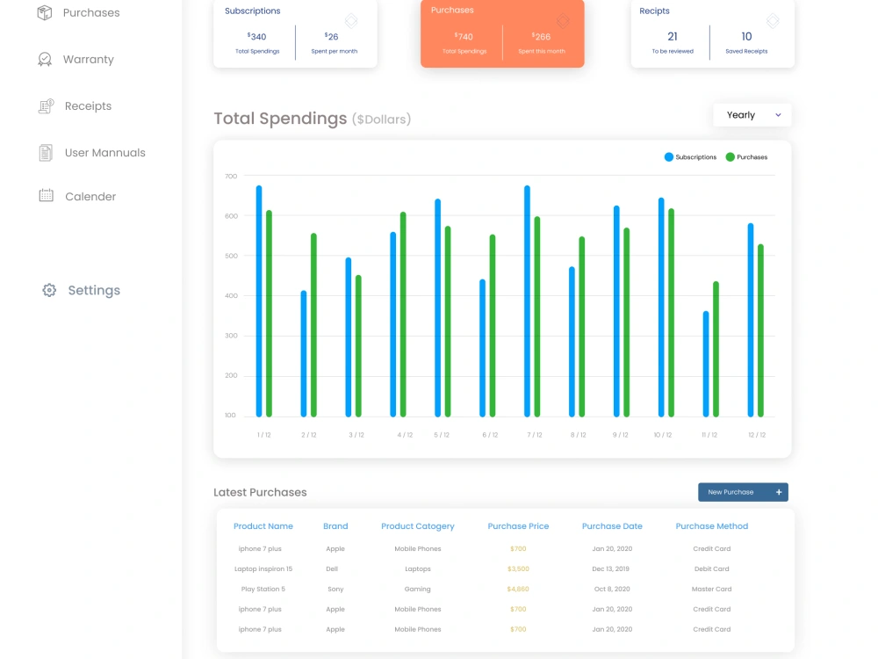The image size is (878, 659).
Task: Toggle Subscriptions series via blue legend dot
Action: click(x=668, y=157)
